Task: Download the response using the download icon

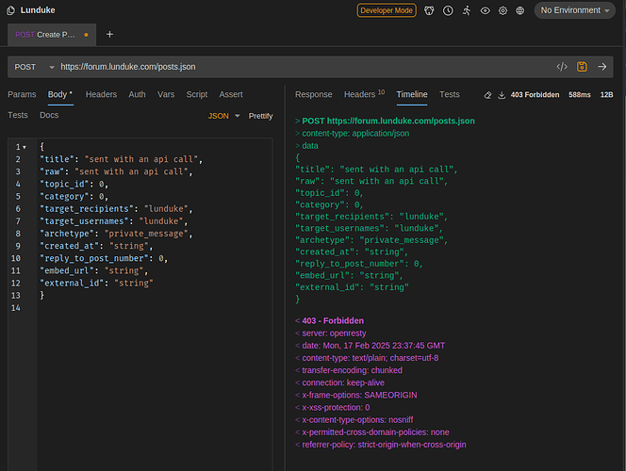Action: pyautogui.click(x=502, y=95)
